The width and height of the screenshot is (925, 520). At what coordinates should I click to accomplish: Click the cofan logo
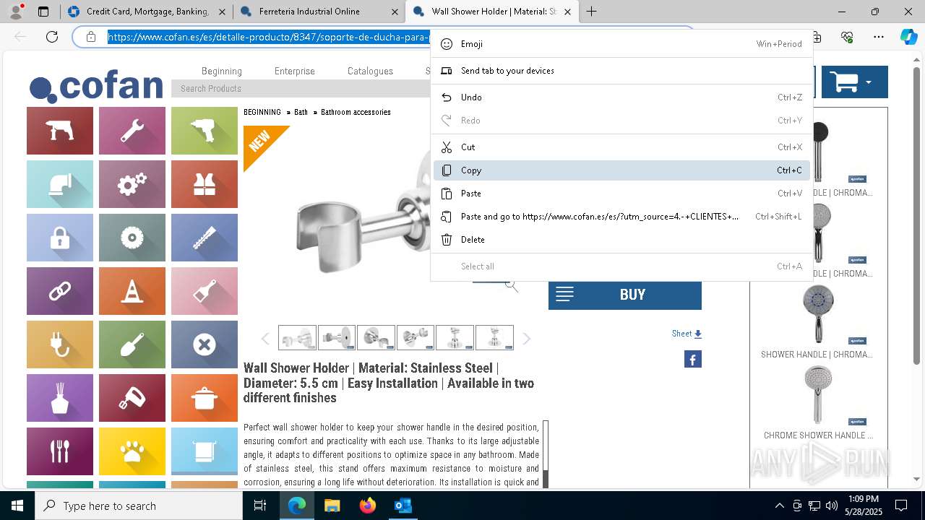point(96,87)
